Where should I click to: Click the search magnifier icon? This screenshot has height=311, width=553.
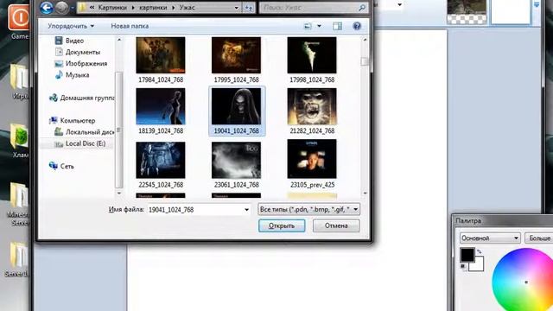click(362, 8)
